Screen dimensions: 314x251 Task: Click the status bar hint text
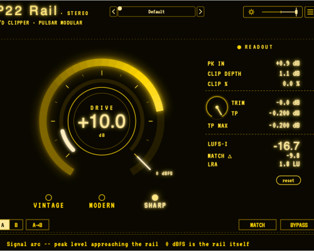(128, 244)
